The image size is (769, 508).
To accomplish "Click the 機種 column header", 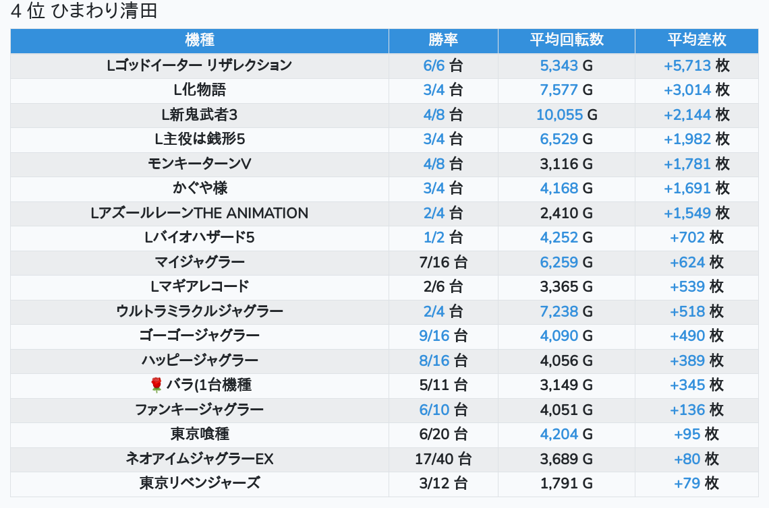I will (200, 40).
